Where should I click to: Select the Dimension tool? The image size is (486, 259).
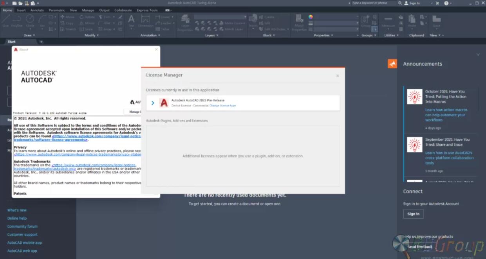point(145,21)
